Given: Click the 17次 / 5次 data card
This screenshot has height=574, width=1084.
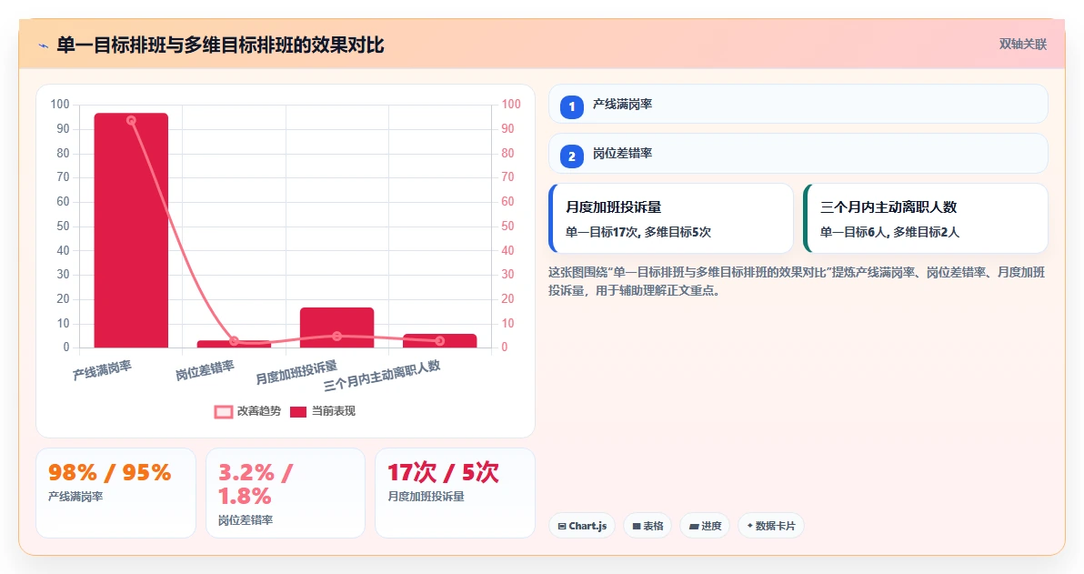Looking at the screenshot, I should [455, 493].
